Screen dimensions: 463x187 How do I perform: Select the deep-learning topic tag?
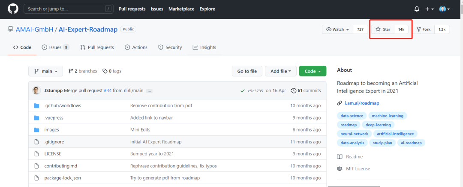pyautogui.click(x=378, y=125)
